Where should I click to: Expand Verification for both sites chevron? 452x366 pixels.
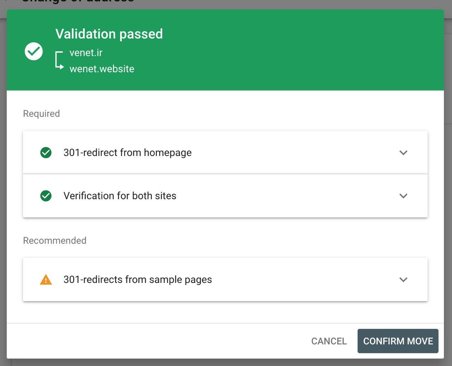(x=403, y=196)
